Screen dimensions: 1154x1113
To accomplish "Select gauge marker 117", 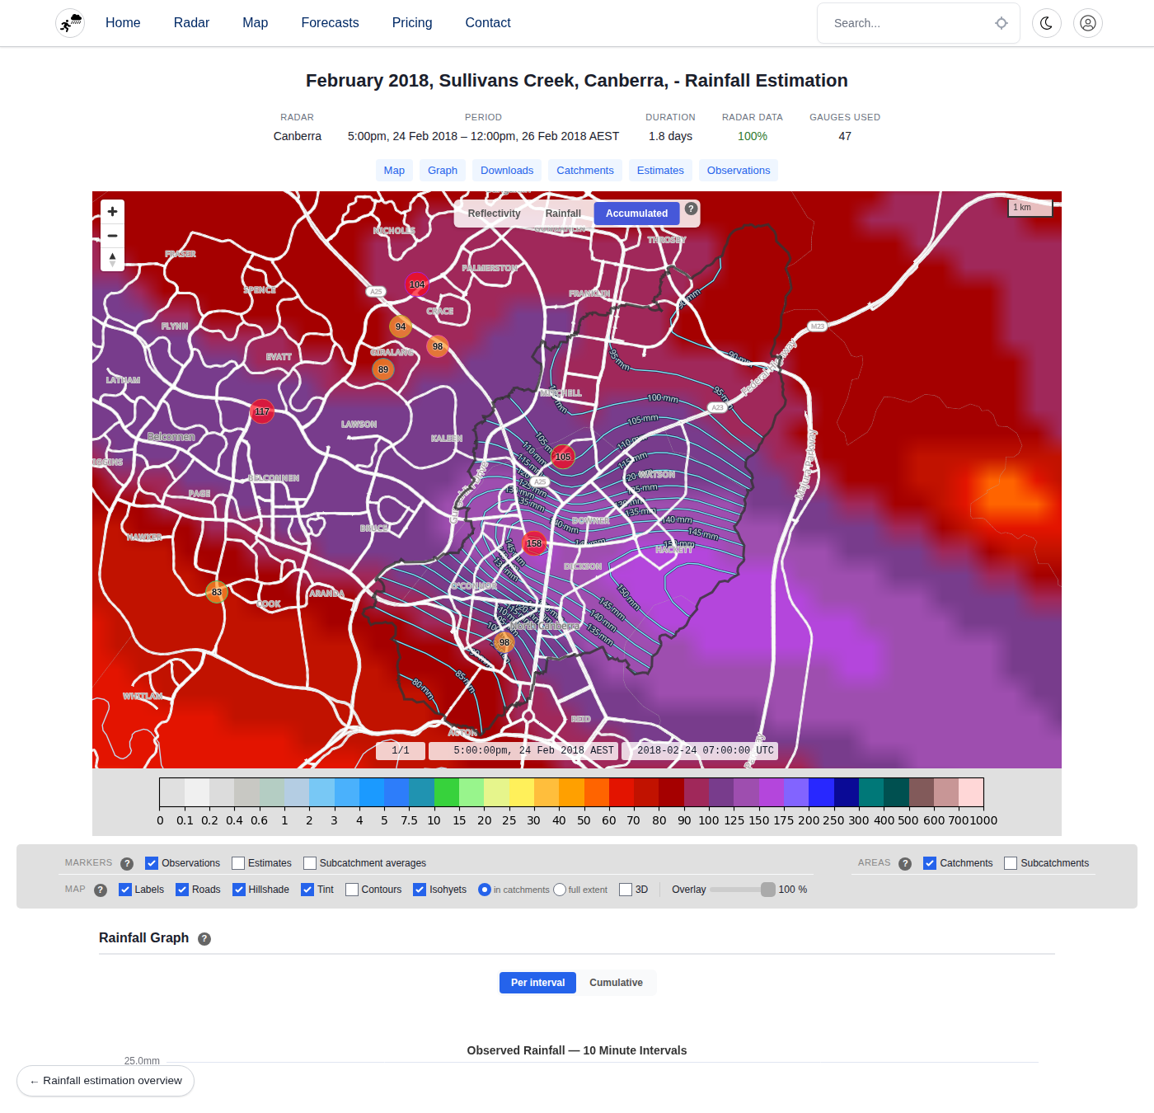I will 262,411.
